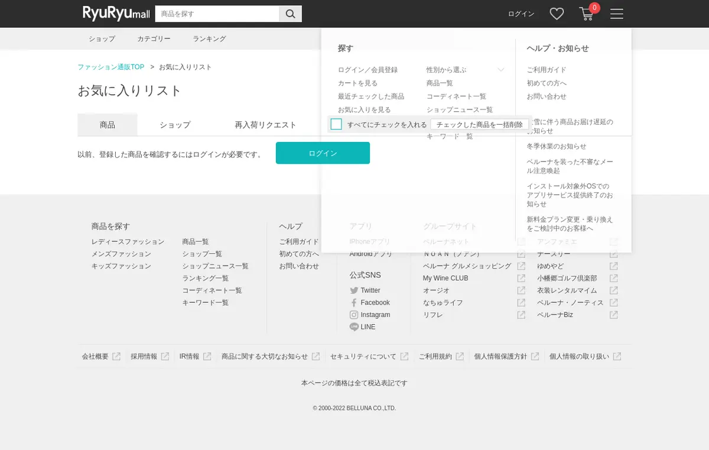Click external-link icon beside My Wine CLUB
This screenshot has width=709, height=450.
pyautogui.click(x=521, y=278)
